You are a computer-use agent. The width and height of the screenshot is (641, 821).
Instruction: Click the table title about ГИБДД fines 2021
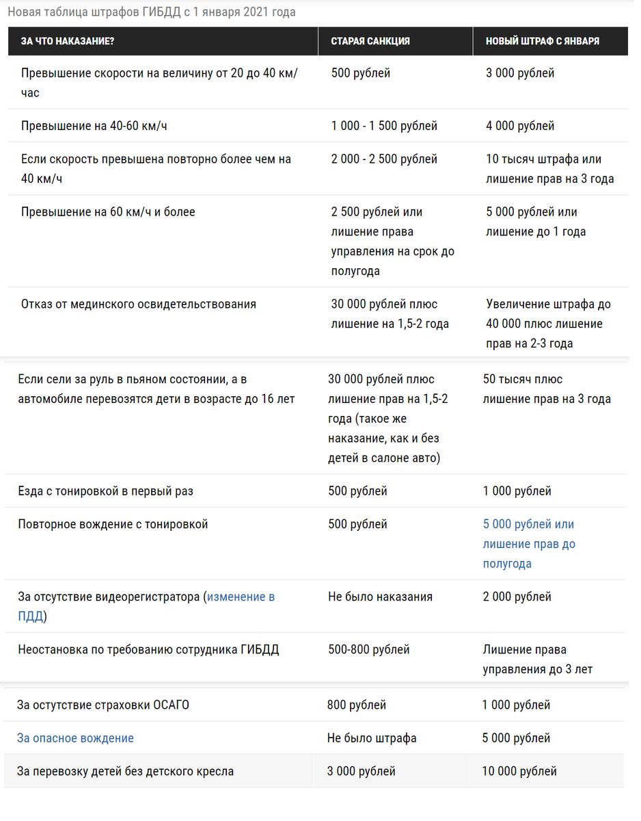click(x=152, y=12)
